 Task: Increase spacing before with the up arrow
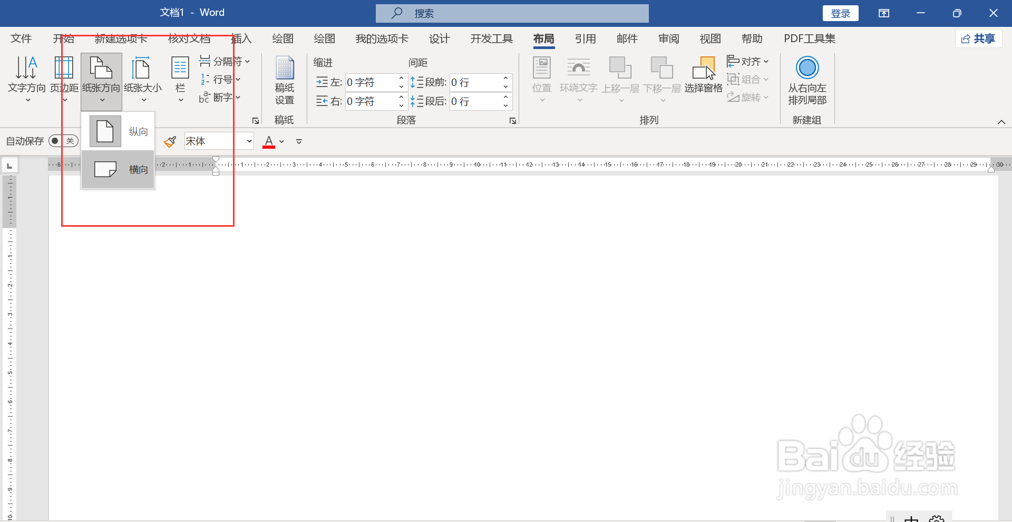coord(505,78)
